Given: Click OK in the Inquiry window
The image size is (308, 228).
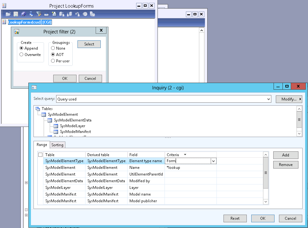Looking at the screenshot, I should pyautogui.click(x=263, y=218).
